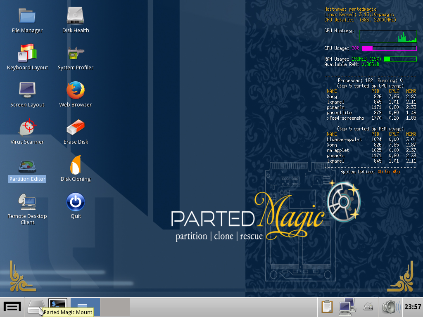Click the 'Available RAM: 0.98GiB' text
423x317 pixels.
coord(352,64)
